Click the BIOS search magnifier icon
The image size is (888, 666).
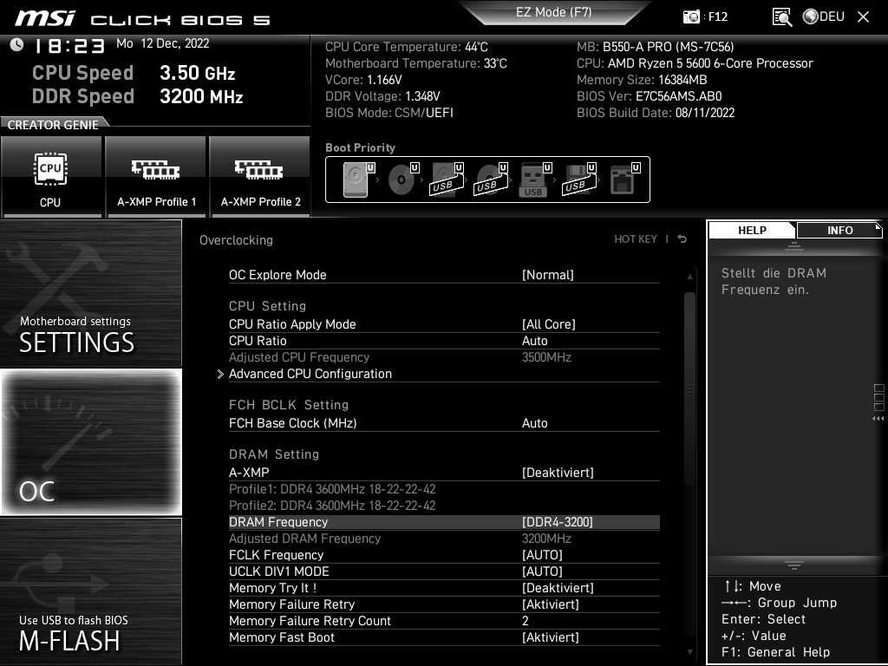(x=781, y=16)
